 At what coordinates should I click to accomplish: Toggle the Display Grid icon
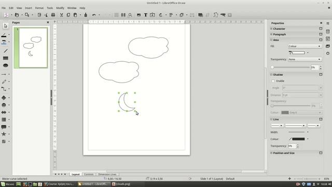[116, 15]
